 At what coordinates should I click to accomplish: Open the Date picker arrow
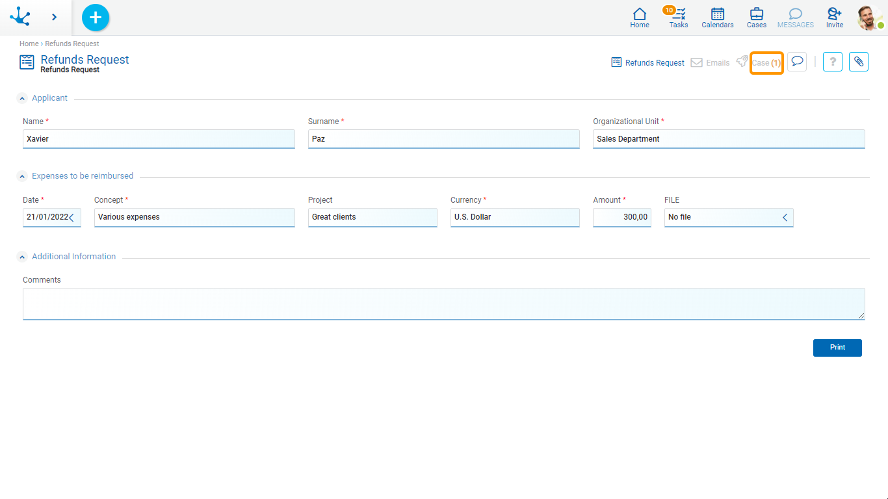72,218
